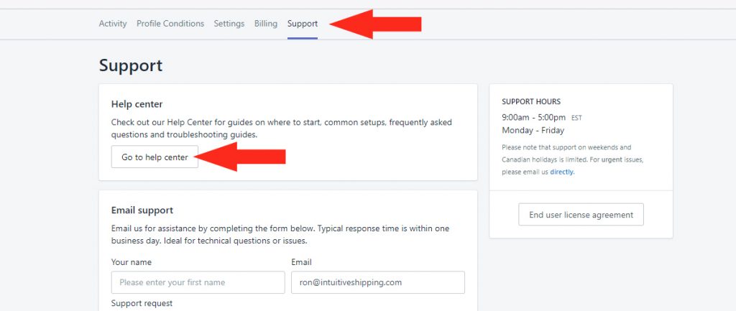Screen dimensions: 736x311
Task: Open the Activity tab
Action: tap(113, 24)
